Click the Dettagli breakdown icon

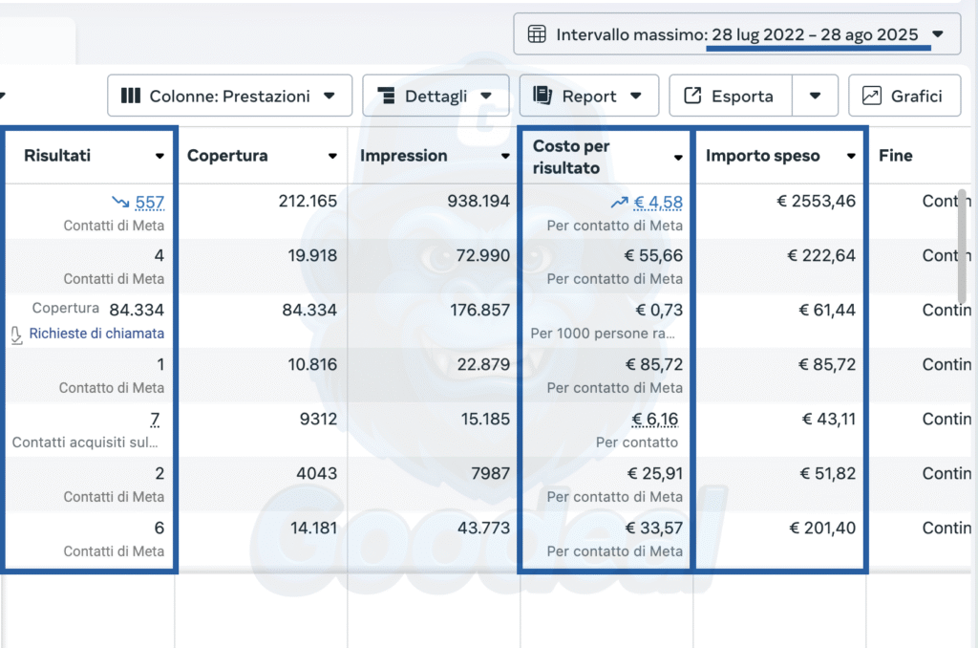click(387, 96)
